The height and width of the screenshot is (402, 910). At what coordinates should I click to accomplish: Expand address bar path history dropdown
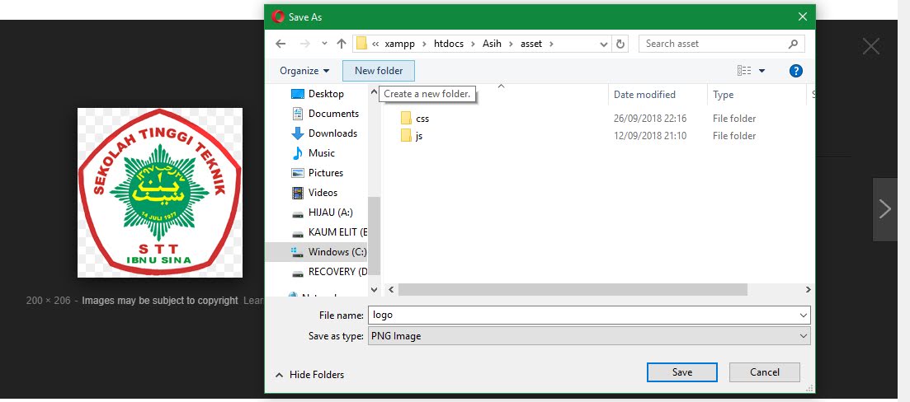click(604, 44)
